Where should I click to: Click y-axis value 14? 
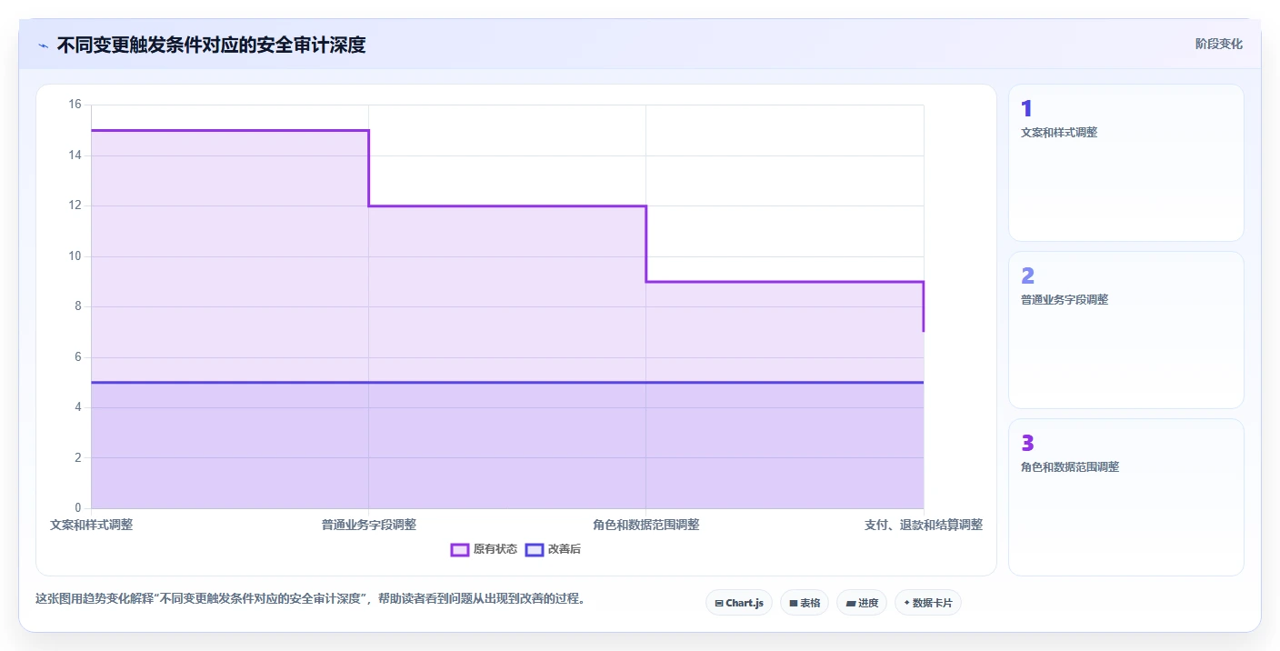coord(75,155)
